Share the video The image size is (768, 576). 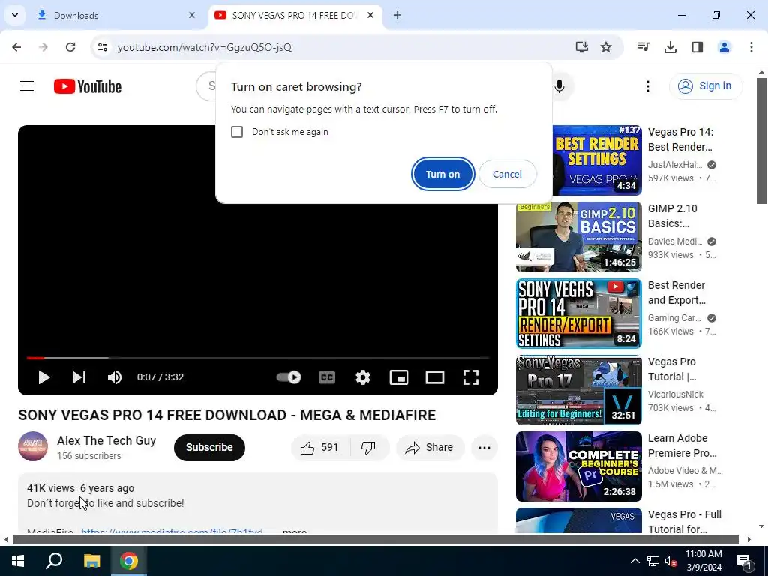click(430, 447)
